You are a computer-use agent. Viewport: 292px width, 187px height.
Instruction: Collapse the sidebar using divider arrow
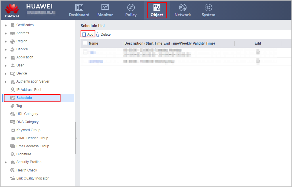tap(76, 138)
